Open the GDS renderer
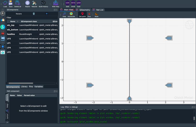This screenshot has width=196, height=127. 67,4
